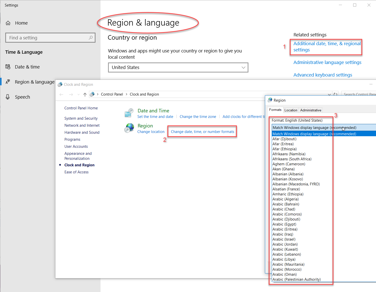Switch to the Formats tab
Image resolution: width=376 pixels, height=292 pixels.
(x=275, y=110)
